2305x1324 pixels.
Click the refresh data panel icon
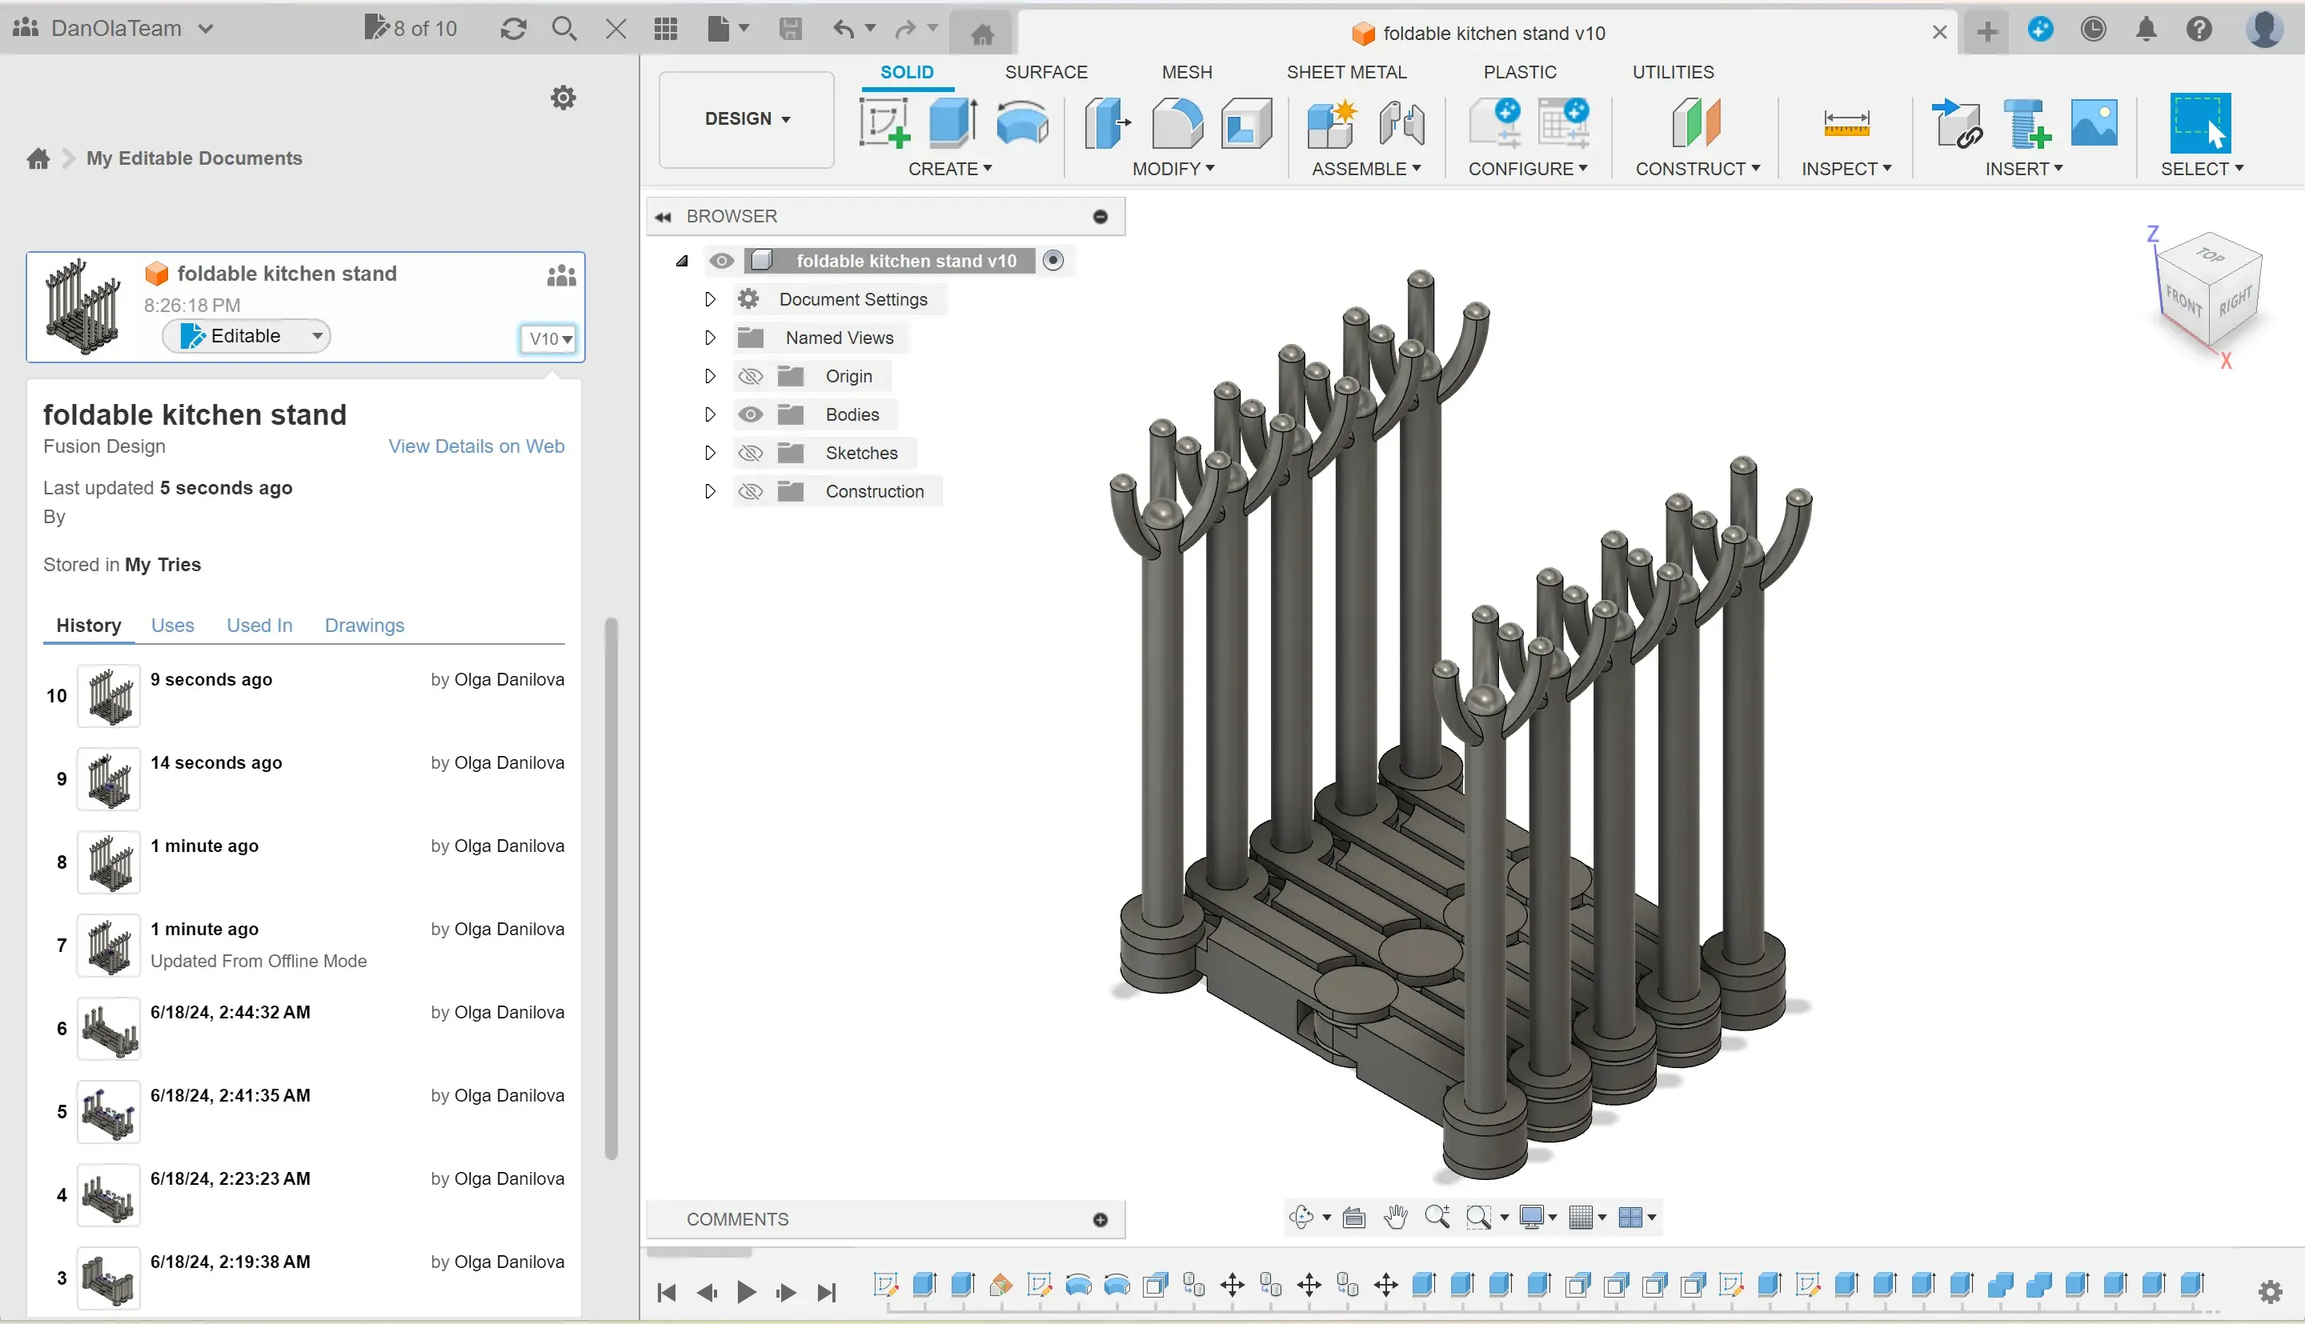click(513, 29)
